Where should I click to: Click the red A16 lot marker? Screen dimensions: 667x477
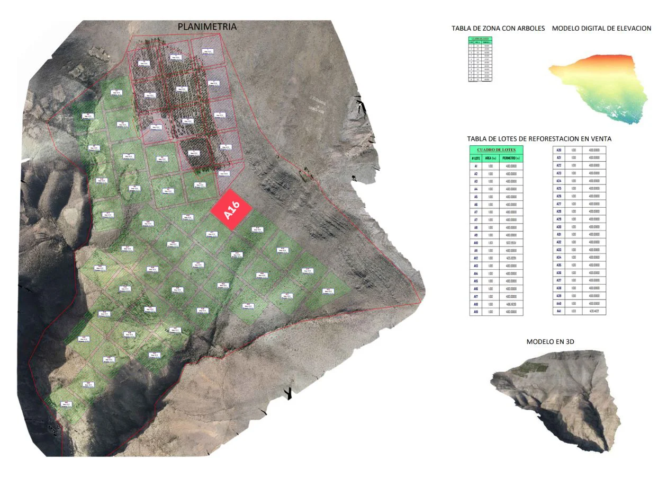point(231,209)
